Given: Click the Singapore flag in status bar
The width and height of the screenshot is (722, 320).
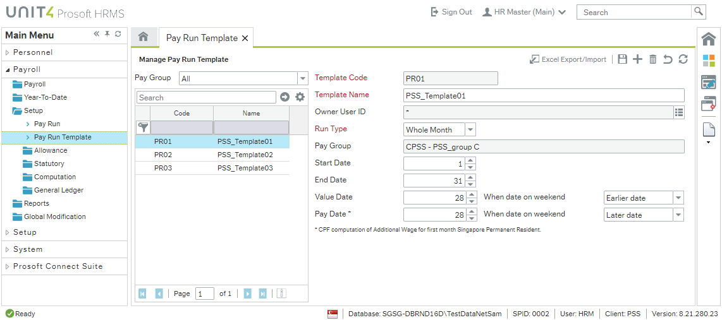Looking at the screenshot, I should coord(333,314).
